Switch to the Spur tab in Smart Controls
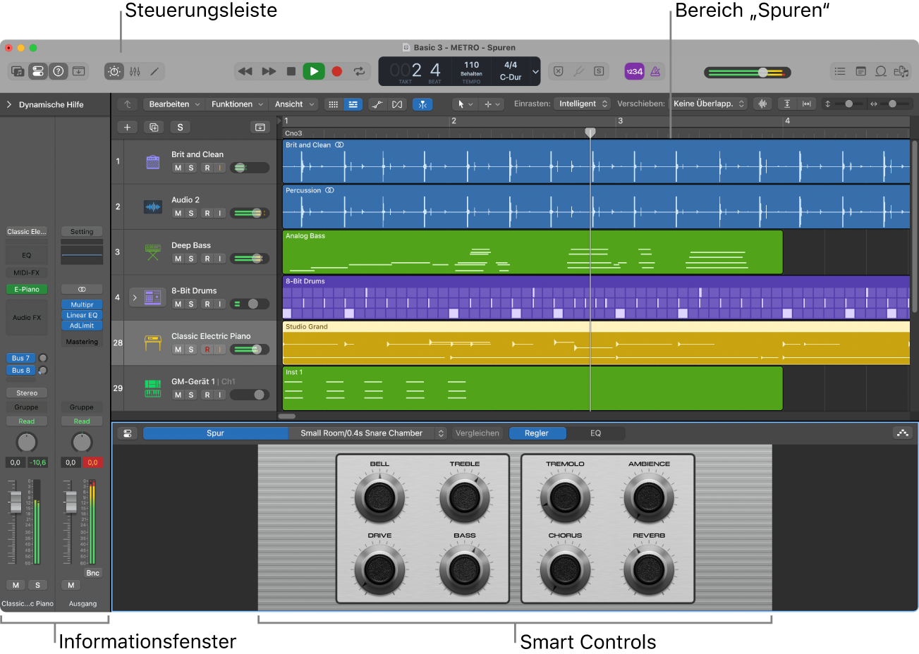919x654 pixels. (x=215, y=433)
